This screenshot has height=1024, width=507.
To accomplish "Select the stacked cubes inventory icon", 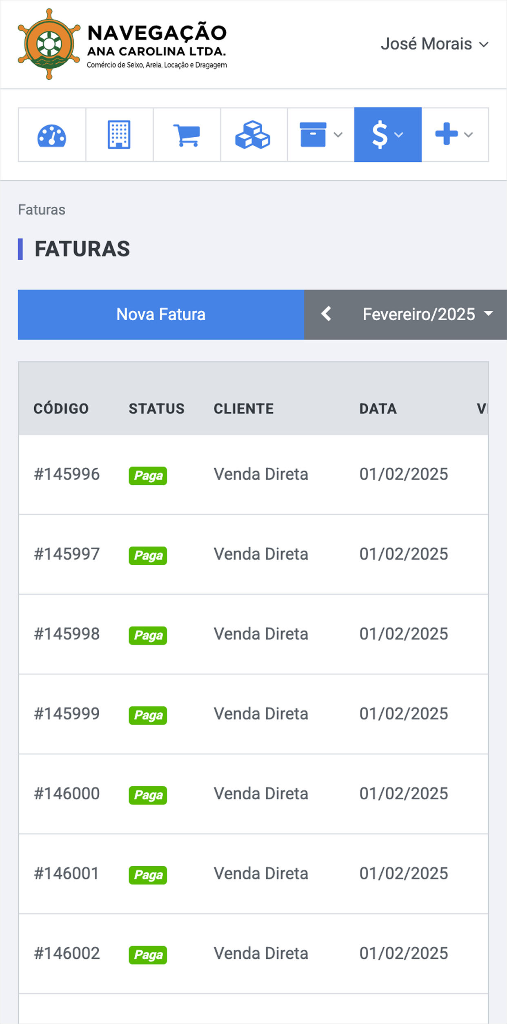I will 253,135.
